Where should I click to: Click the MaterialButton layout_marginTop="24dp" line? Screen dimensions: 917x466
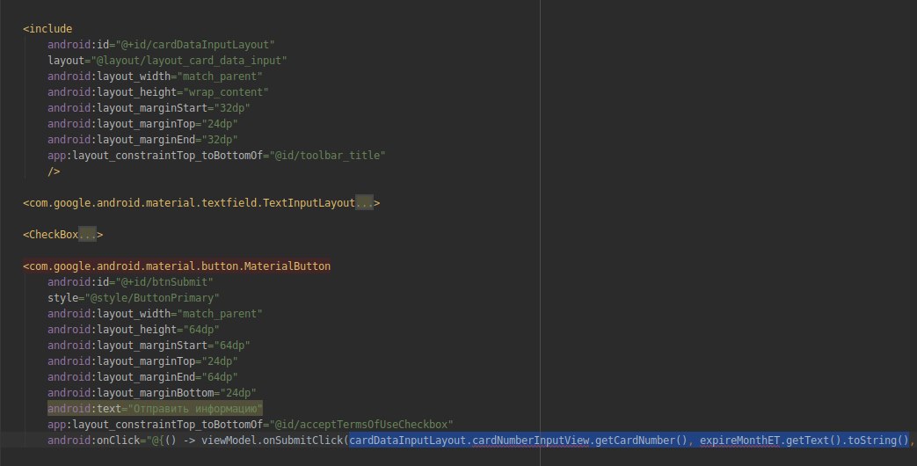pyautogui.click(x=142, y=360)
